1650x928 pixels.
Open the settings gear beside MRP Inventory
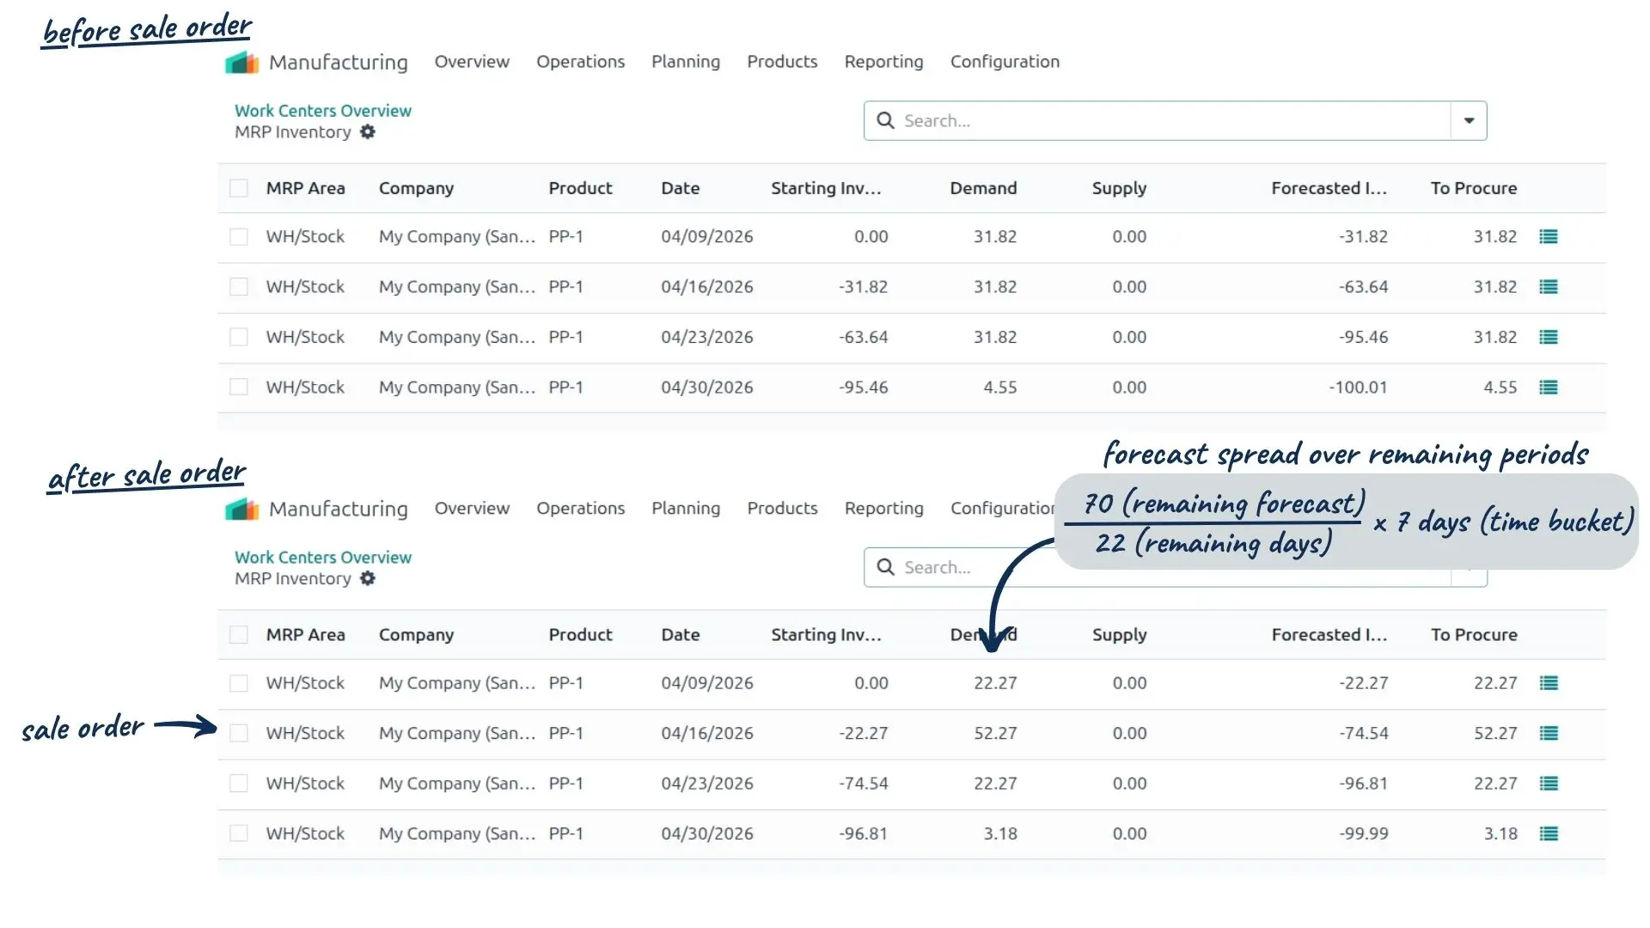(368, 131)
